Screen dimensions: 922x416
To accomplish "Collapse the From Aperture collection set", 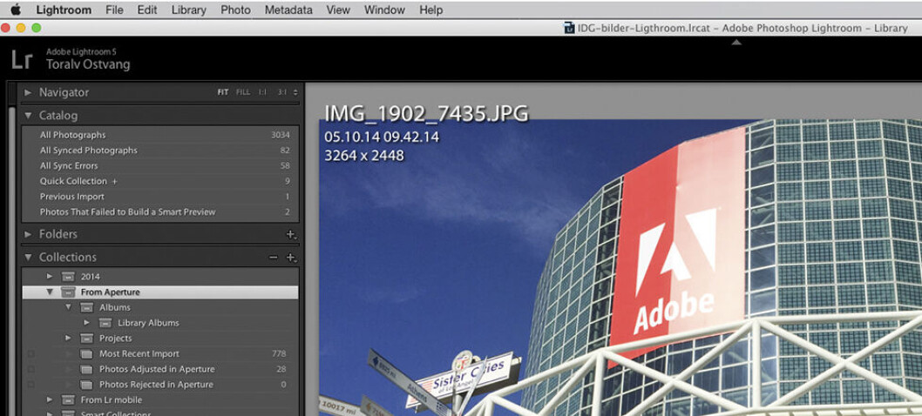I will tap(50, 292).
